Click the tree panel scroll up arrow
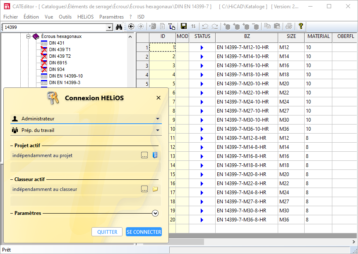This screenshot has height=254, width=358. [130, 37]
